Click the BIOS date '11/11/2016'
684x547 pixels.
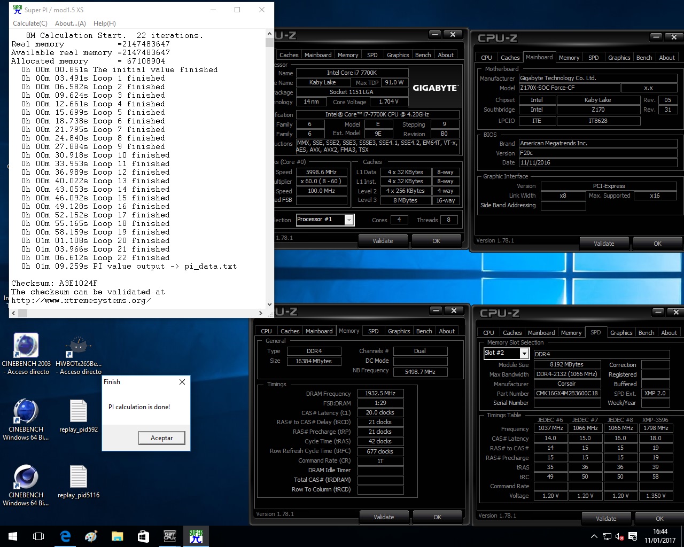coord(598,162)
